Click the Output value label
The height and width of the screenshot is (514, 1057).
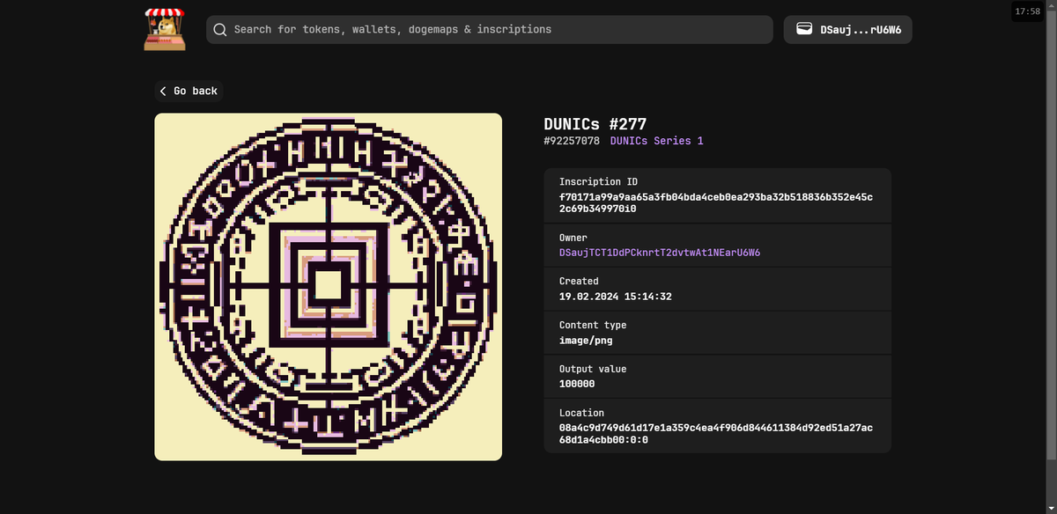point(593,369)
